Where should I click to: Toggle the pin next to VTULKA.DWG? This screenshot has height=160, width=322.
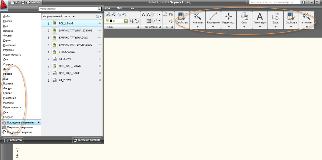coord(100,52)
